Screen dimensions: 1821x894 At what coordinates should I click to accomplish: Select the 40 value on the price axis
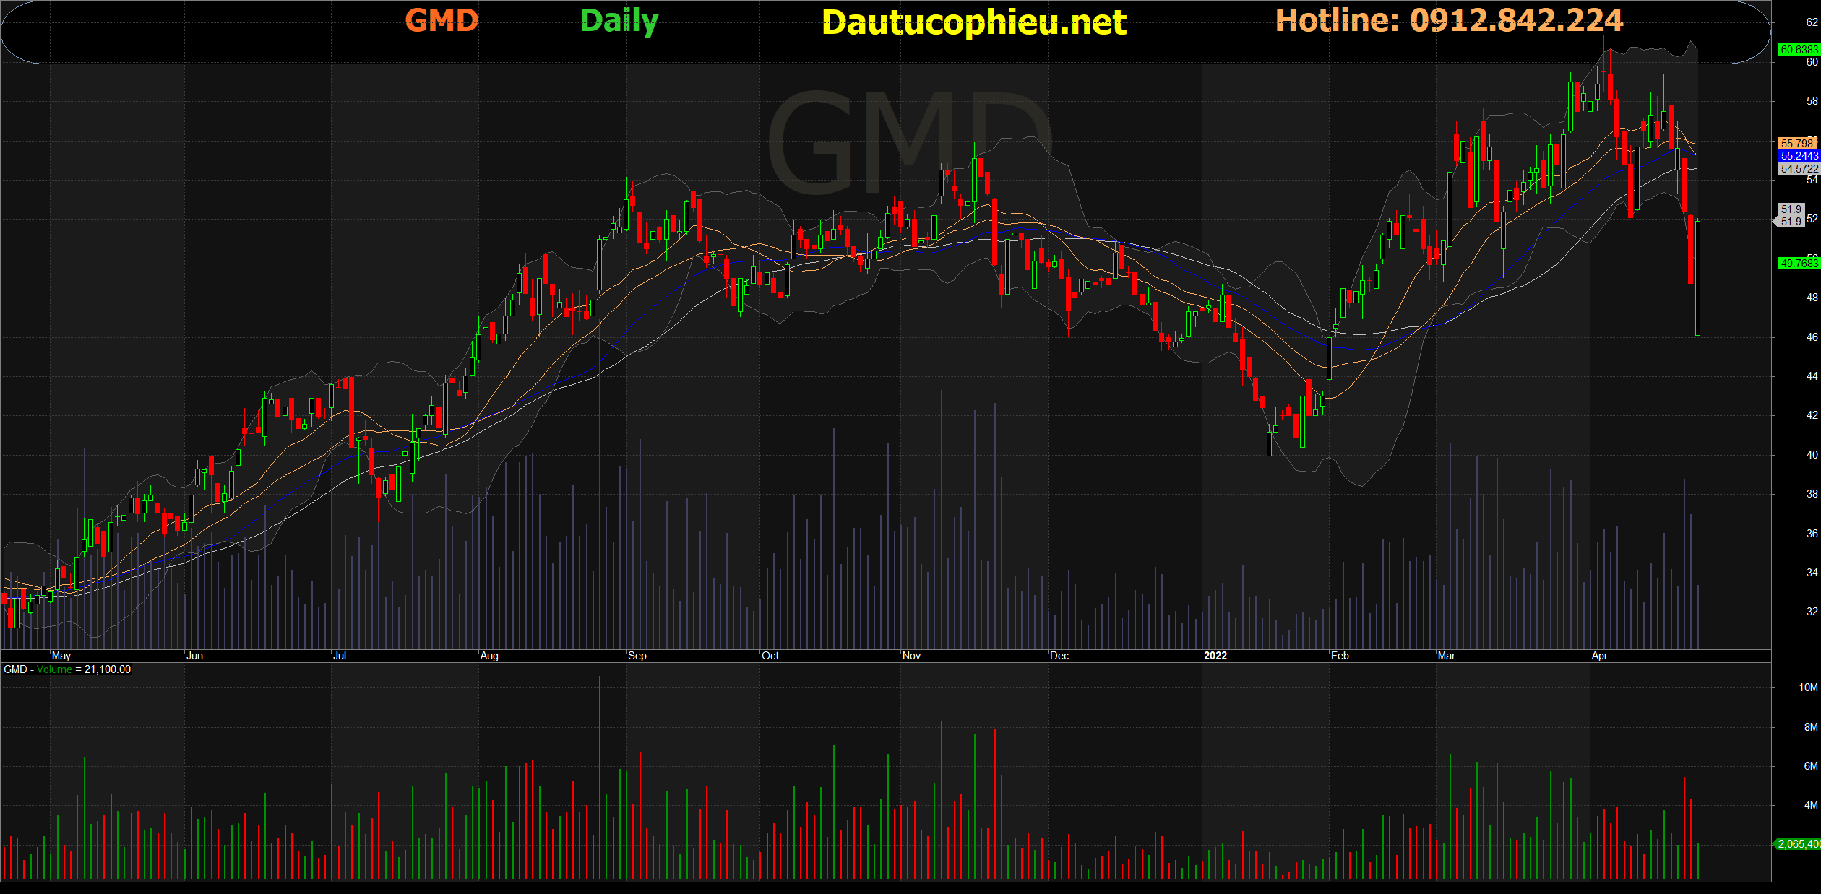(x=1812, y=455)
